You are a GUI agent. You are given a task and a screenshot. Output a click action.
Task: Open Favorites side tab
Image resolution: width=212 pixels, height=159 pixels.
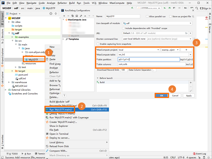click(2, 142)
